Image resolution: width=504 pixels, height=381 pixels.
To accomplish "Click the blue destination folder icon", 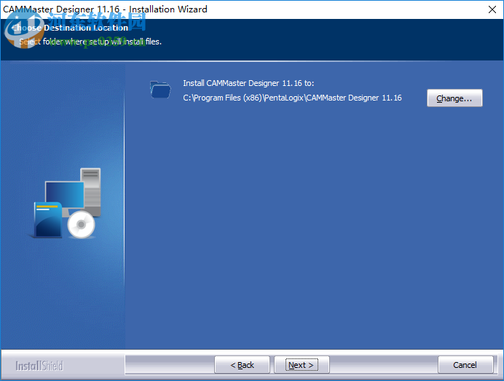I will click(160, 90).
